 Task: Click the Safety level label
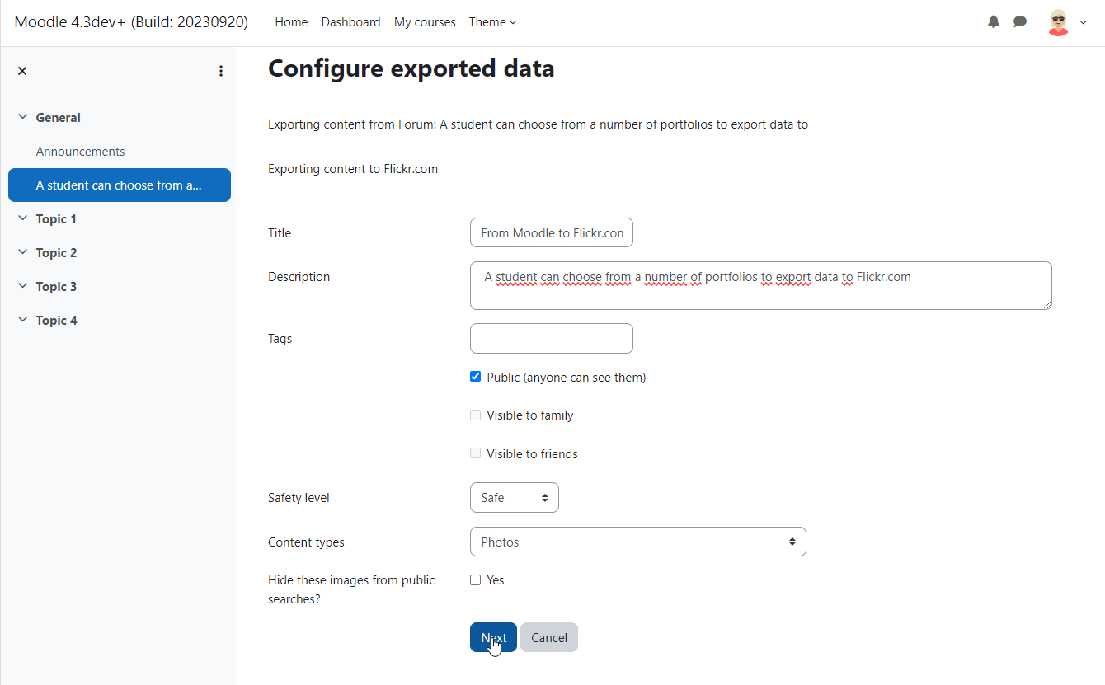[299, 498]
